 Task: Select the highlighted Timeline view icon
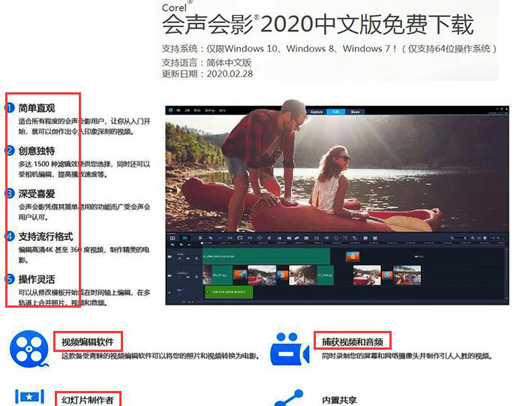click(x=185, y=238)
